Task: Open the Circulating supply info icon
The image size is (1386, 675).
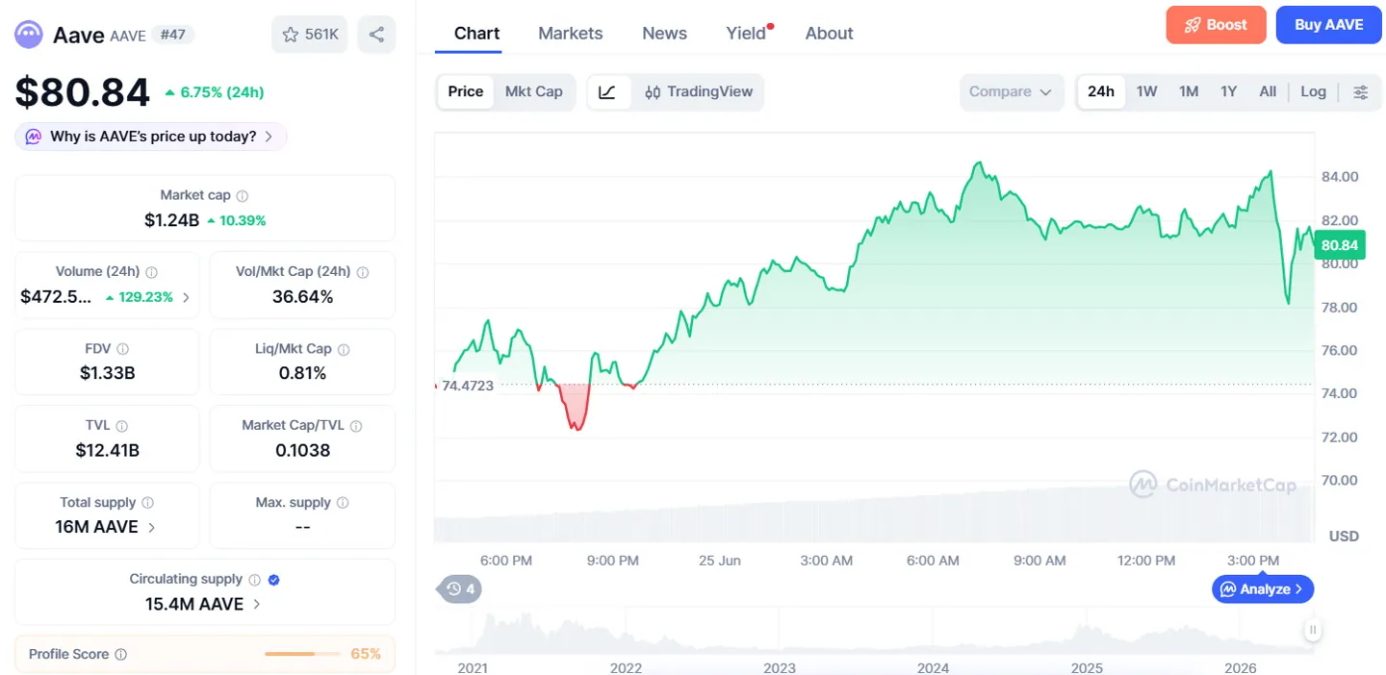Action: (254, 580)
